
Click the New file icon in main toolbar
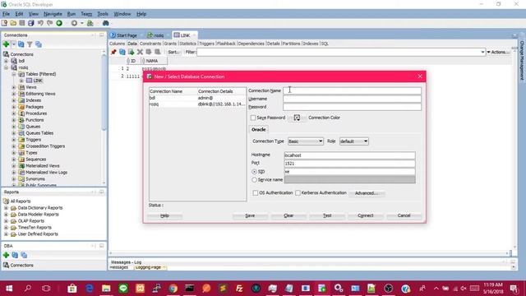(x=4, y=23)
